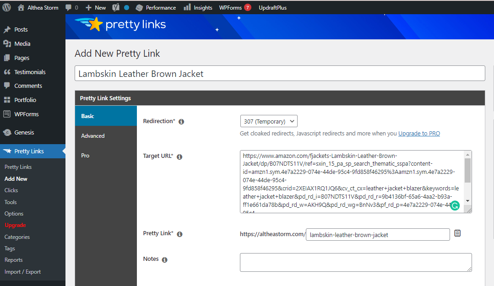494x286 pixels.
Task: Open Clicks in Pretty Links submenu
Action: (x=11, y=190)
